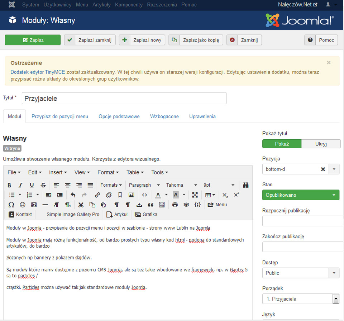Switch to Opcje podstawowe tab
344x321 pixels.
(x=119, y=116)
